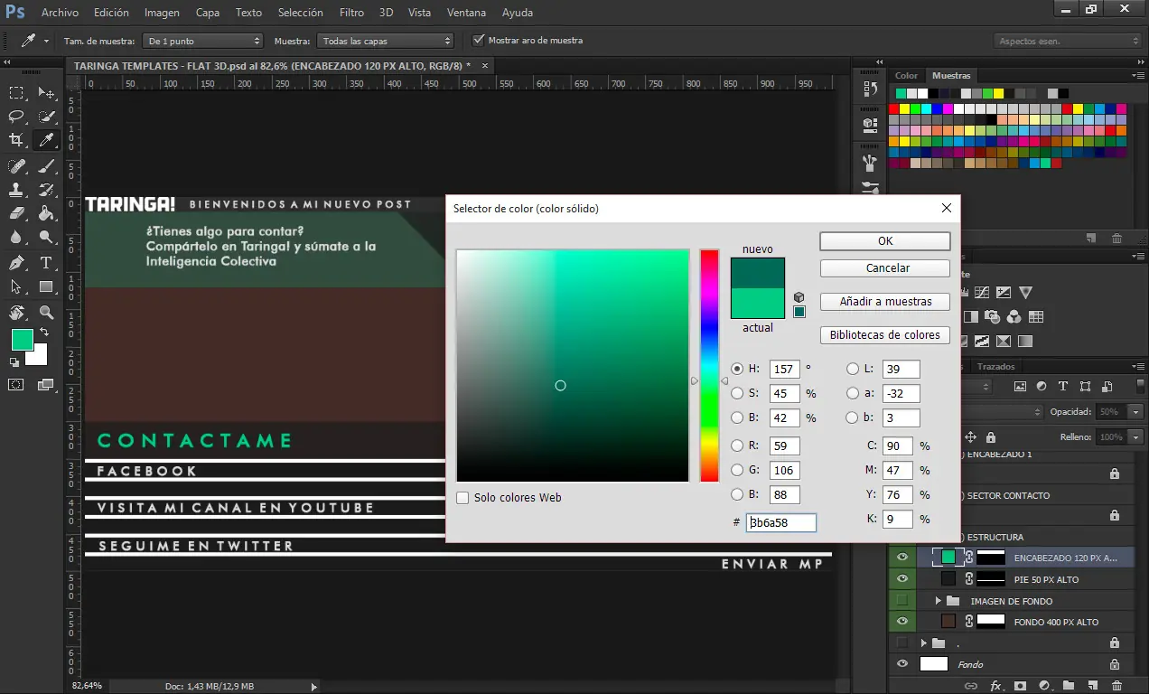Select the Spot Healing Brush tool
1149x694 pixels.
16,166
